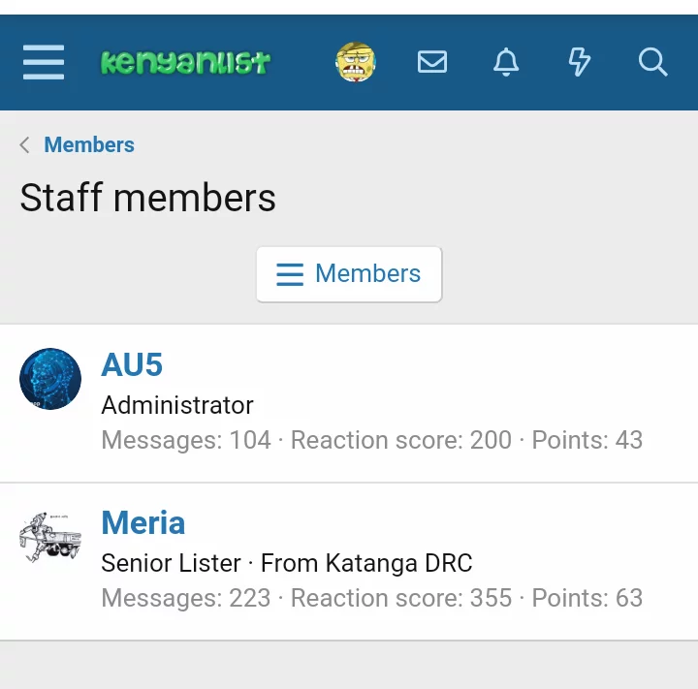
Task: Open Meria's profile picture
Action: tap(50, 537)
